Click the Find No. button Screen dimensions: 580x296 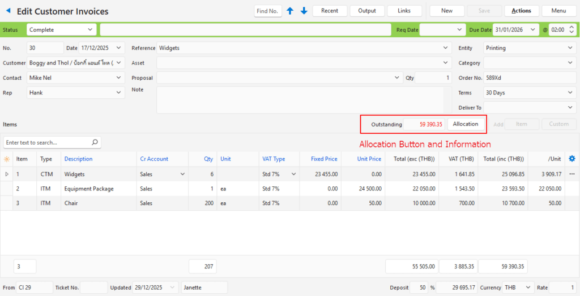[267, 11]
